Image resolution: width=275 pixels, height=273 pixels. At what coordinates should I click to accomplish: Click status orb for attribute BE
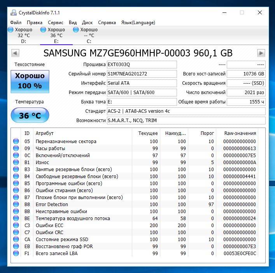click(x=16, y=218)
